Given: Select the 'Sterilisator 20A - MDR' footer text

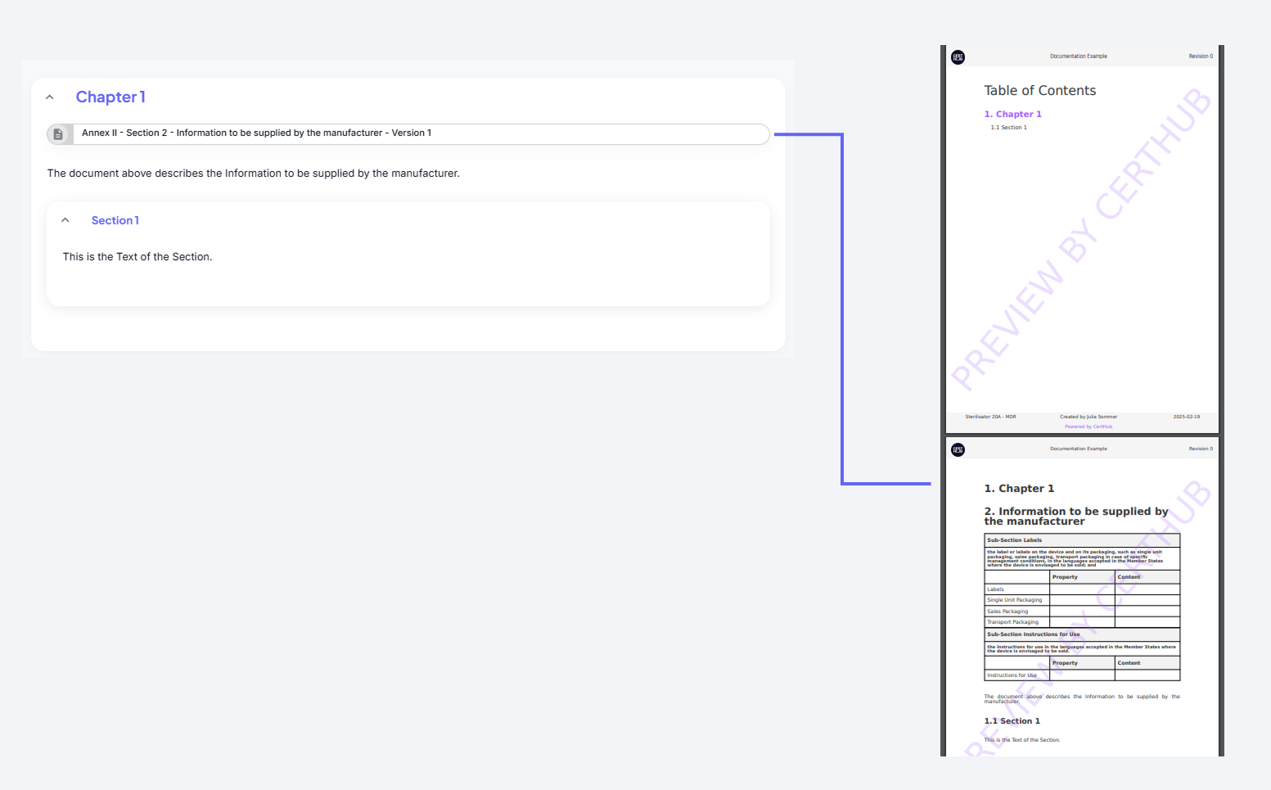Looking at the screenshot, I should [990, 416].
